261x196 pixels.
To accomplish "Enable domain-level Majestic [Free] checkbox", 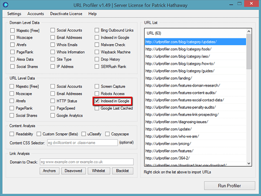I will point(12,30).
